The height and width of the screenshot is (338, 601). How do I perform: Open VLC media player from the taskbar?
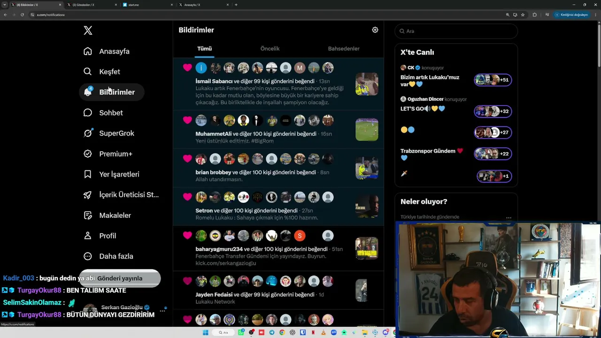pyautogui.click(x=324, y=332)
